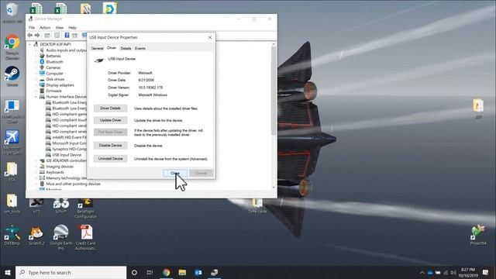Switch to the Events tab
496x279 pixels.
click(x=140, y=48)
